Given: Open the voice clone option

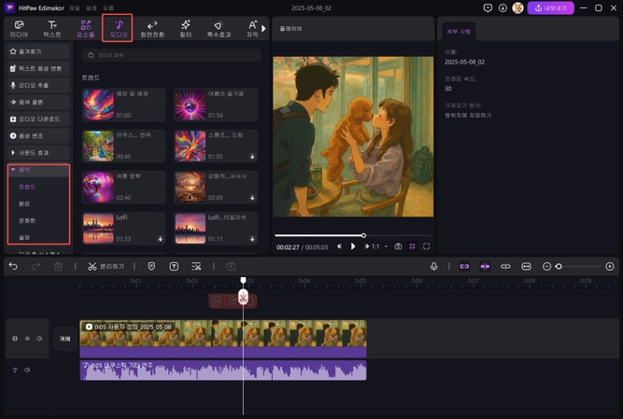Looking at the screenshot, I should [38, 102].
